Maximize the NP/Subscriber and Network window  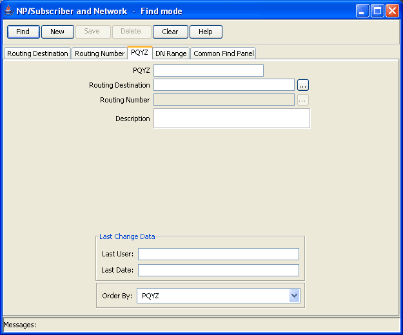(378, 11)
